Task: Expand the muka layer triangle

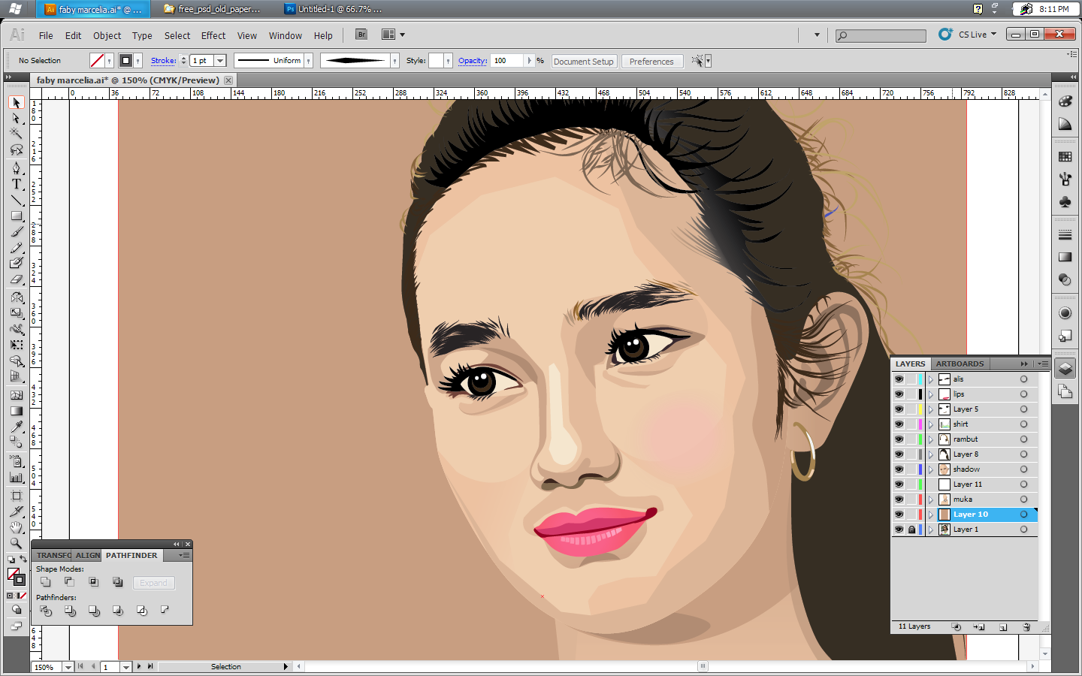Action: click(931, 499)
